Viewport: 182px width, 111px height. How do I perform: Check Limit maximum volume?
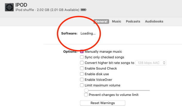tap(82, 85)
